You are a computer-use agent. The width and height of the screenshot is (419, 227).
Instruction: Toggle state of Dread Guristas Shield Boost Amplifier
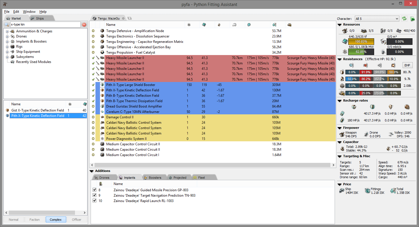(93, 106)
